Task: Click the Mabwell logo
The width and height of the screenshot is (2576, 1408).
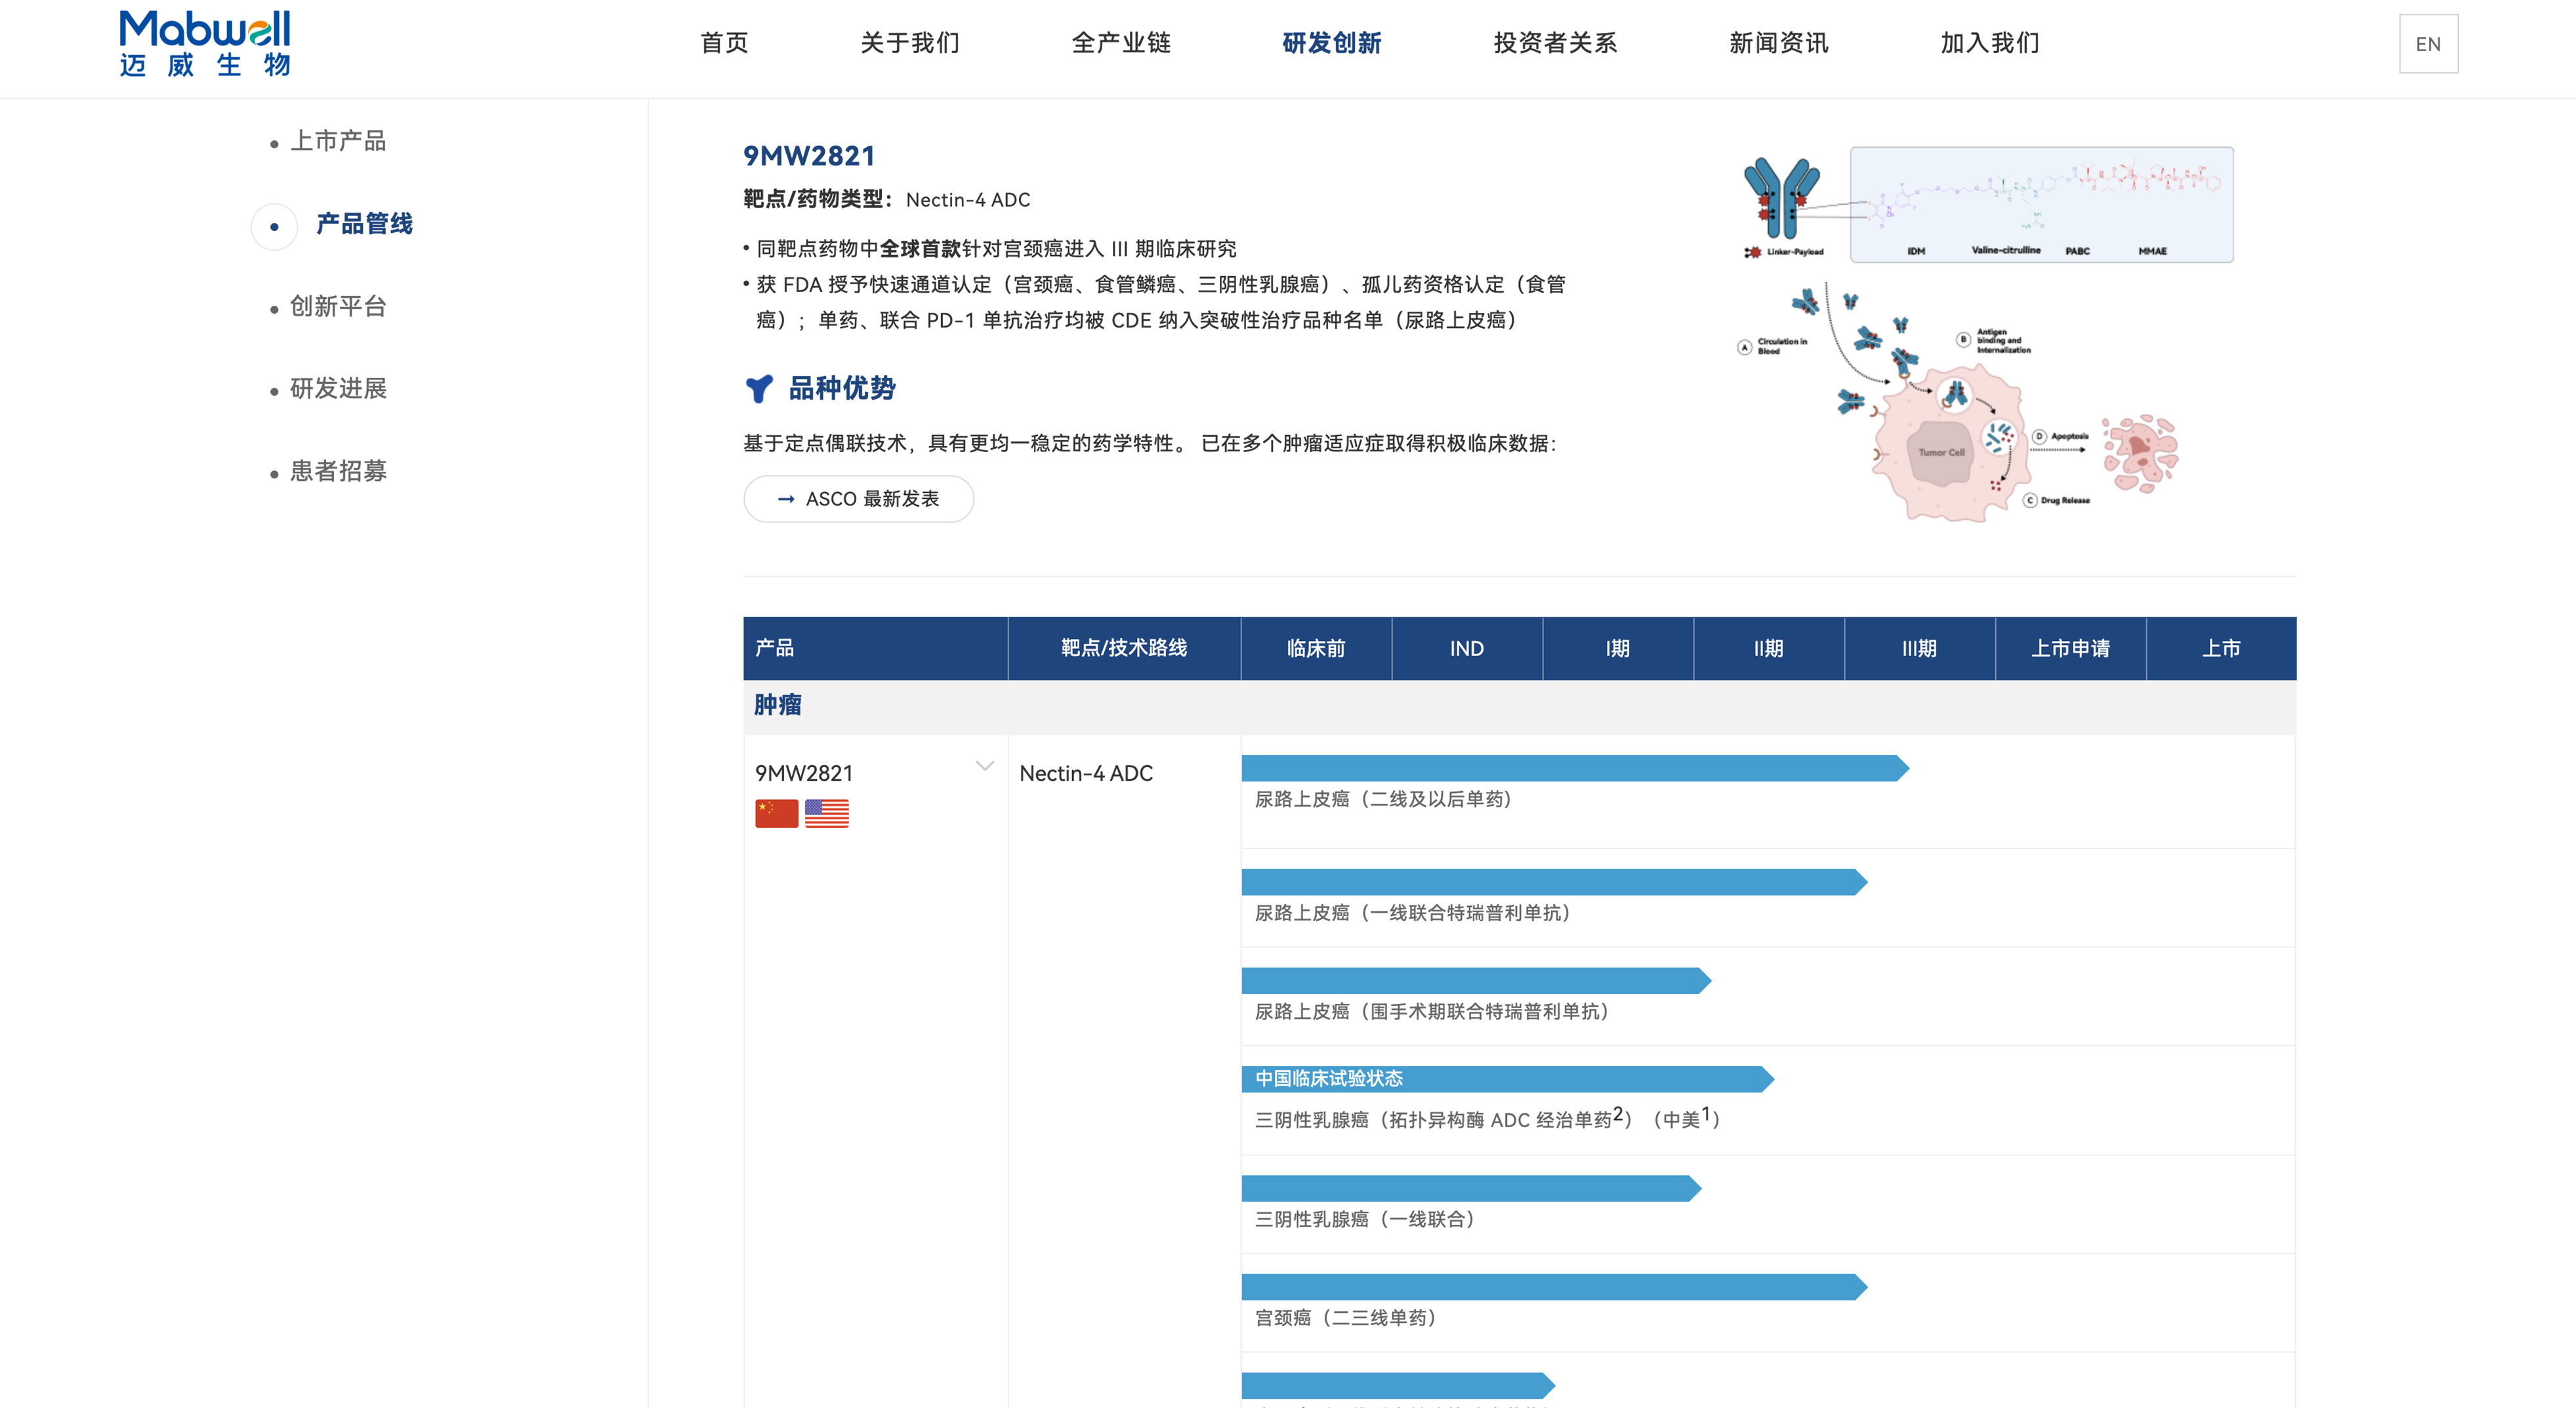Action: pyautogui.click(x=205, y=44)
